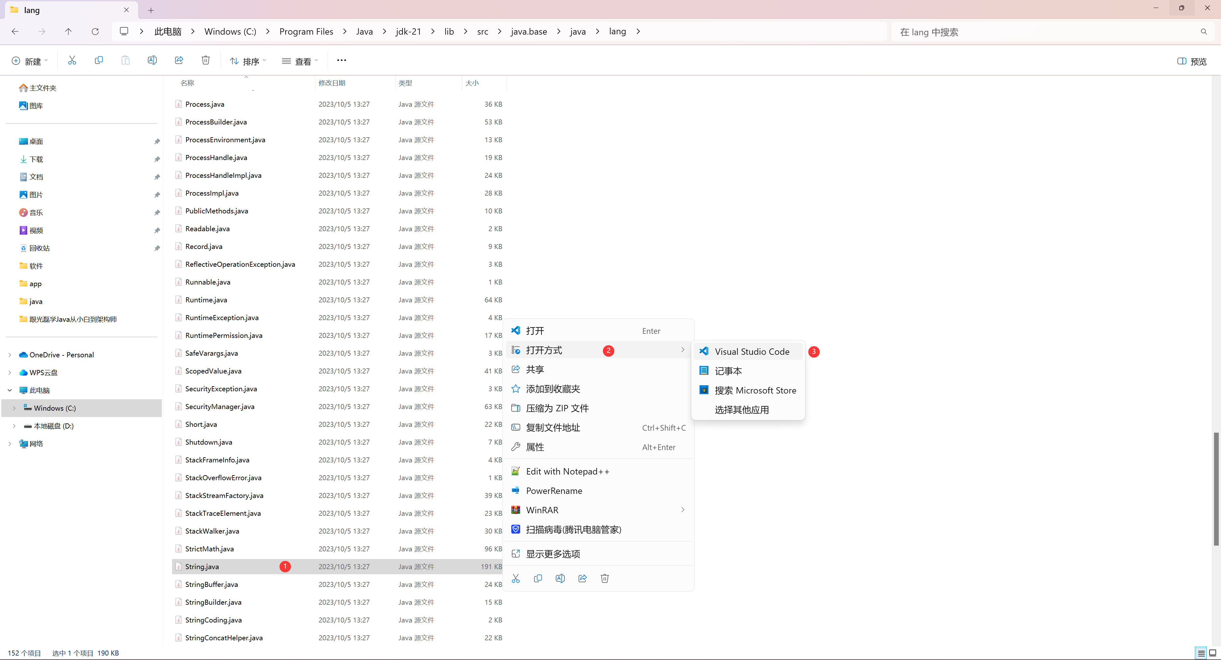The height and width of the screenshot is (660, 1221).
Task: Click 添加到收藏夹 in context menu
Action: coord(599,389)
